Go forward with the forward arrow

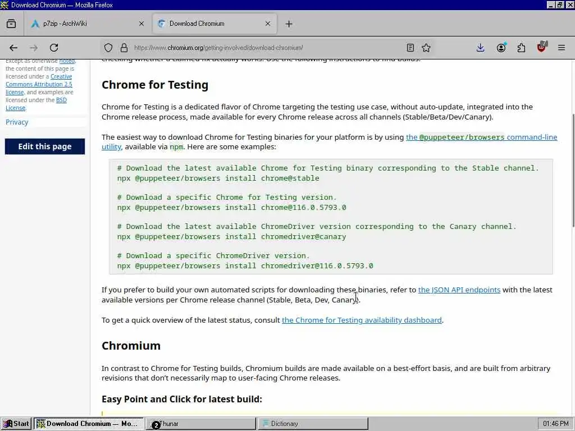34,48
